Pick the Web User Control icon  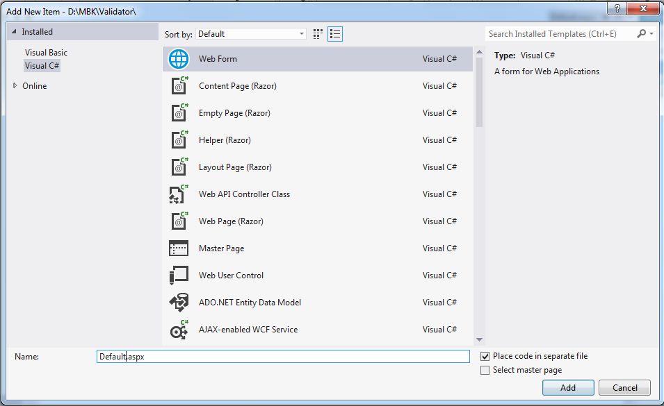179,276
